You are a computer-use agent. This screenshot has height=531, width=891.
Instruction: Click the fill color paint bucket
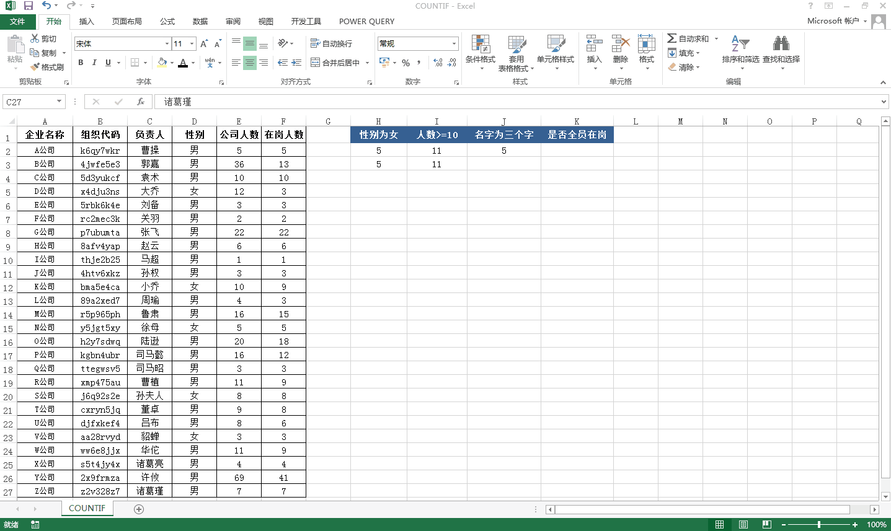point(162,63)
